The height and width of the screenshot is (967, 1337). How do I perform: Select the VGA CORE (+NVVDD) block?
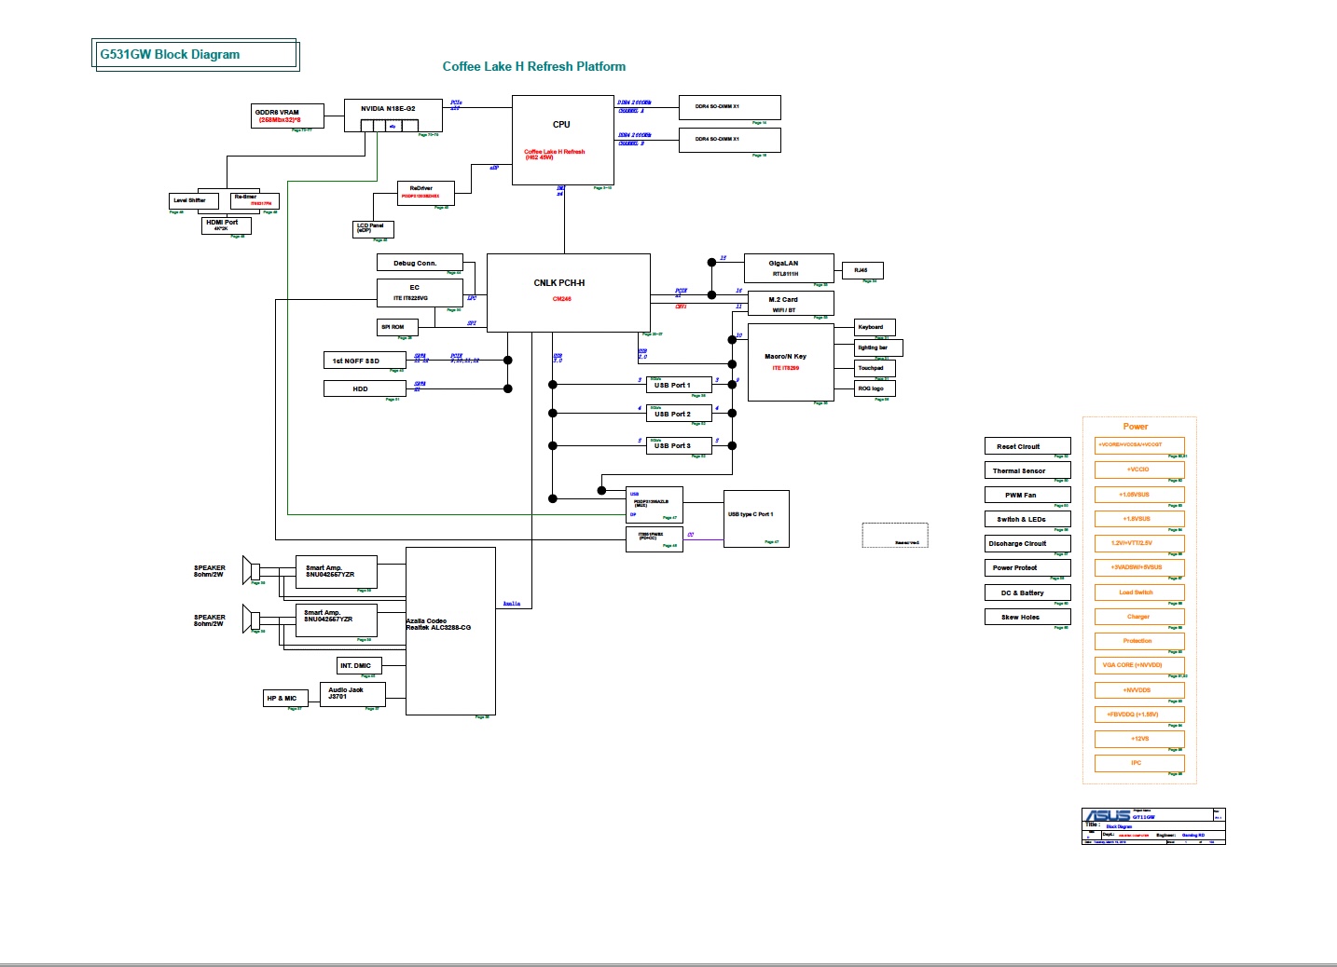[x=1139, y=665]
